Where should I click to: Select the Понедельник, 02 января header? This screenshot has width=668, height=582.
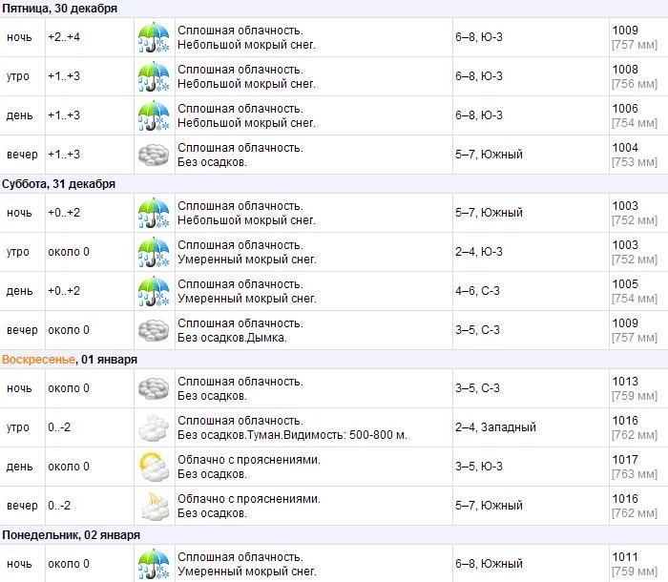point(71,535)
